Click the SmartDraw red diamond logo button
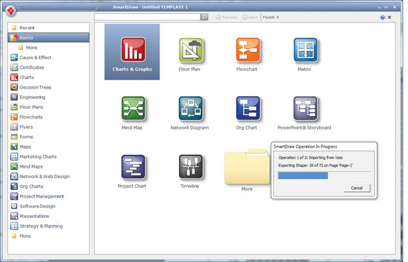Screen dimensions: 408x262 coord(11,11)
